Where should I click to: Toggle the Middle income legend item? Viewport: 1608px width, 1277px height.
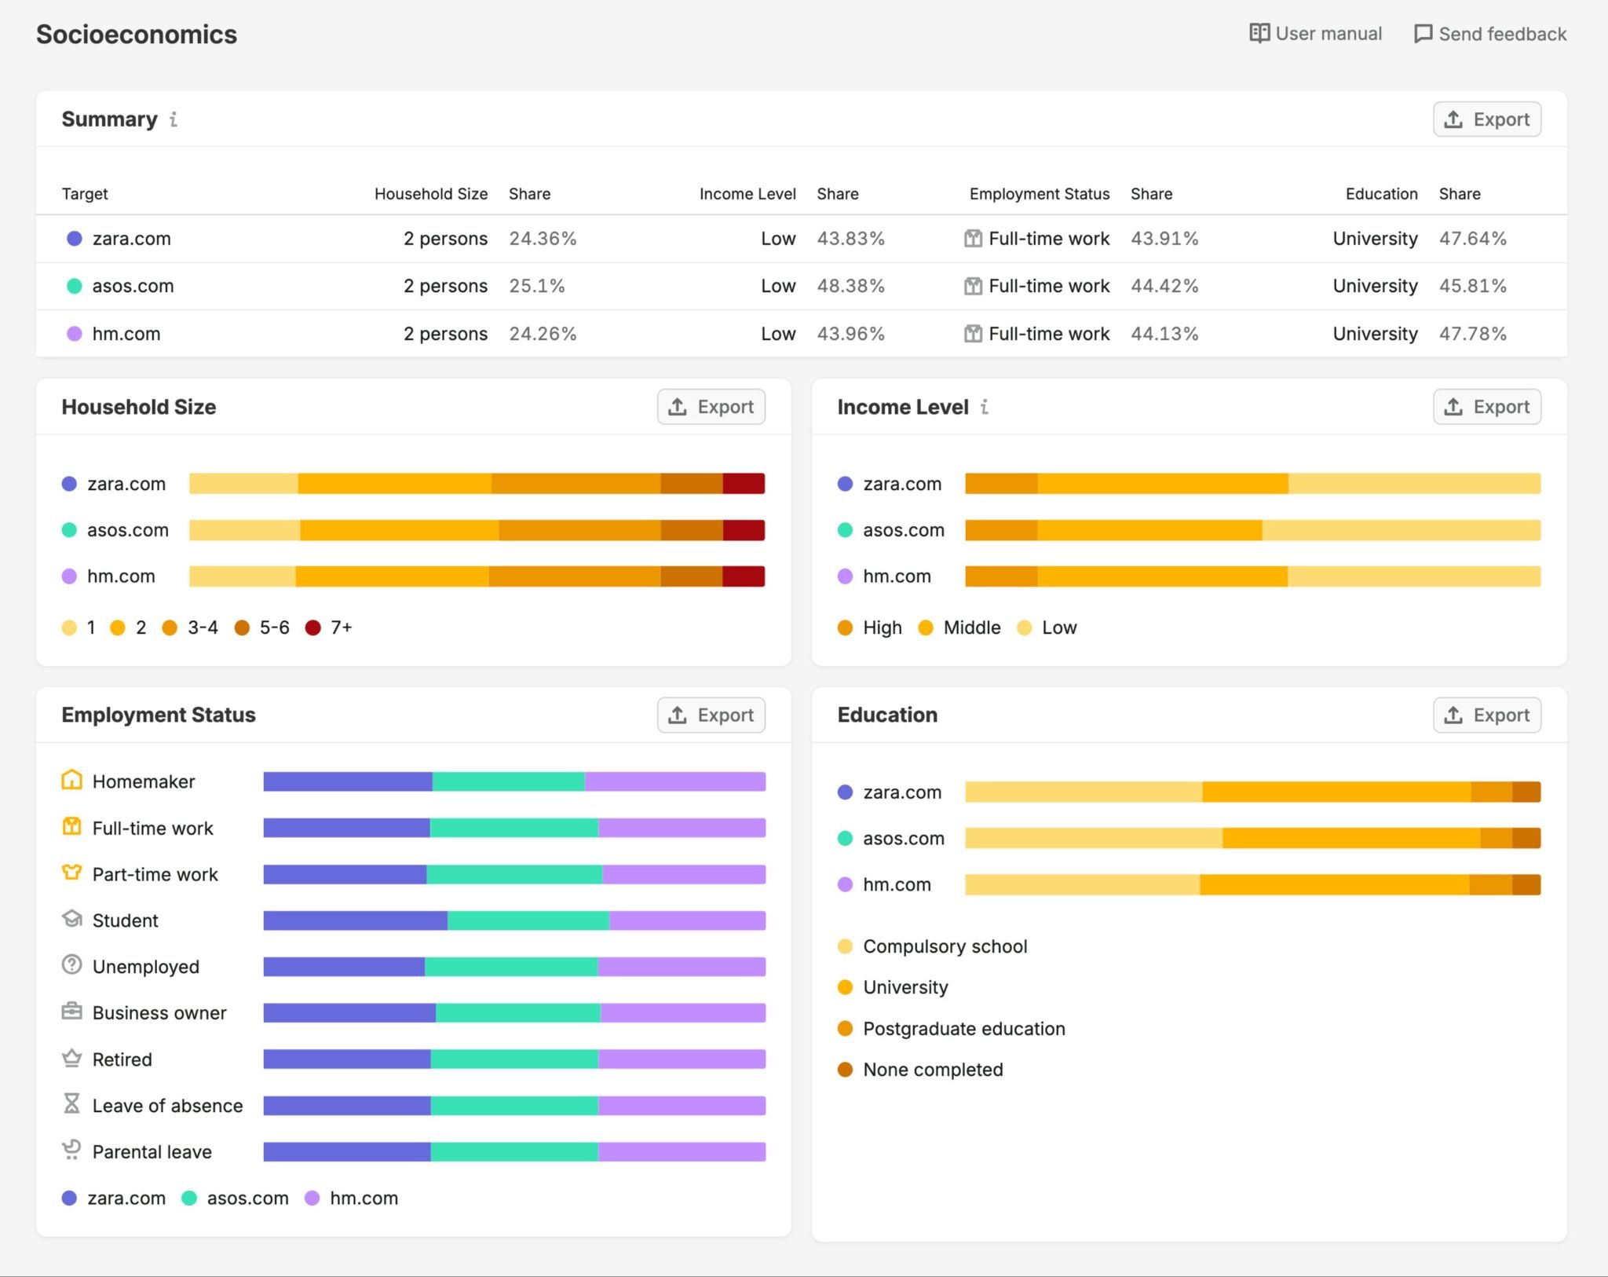(959, 628)
